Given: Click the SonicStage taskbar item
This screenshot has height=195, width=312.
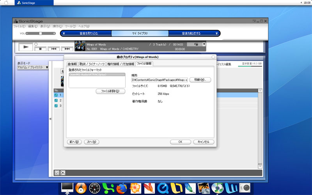Looking at the screenshot, I should pos(34,3).
